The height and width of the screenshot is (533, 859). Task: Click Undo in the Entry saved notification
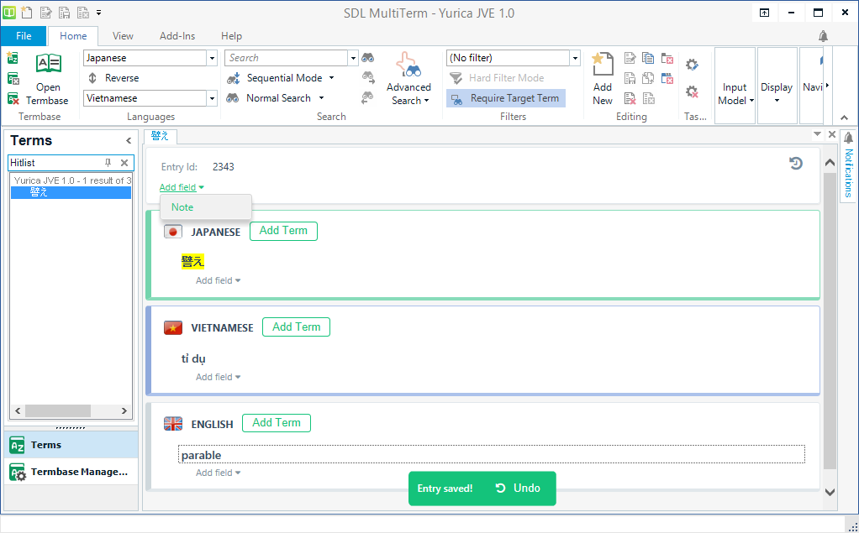pos(519,489)
